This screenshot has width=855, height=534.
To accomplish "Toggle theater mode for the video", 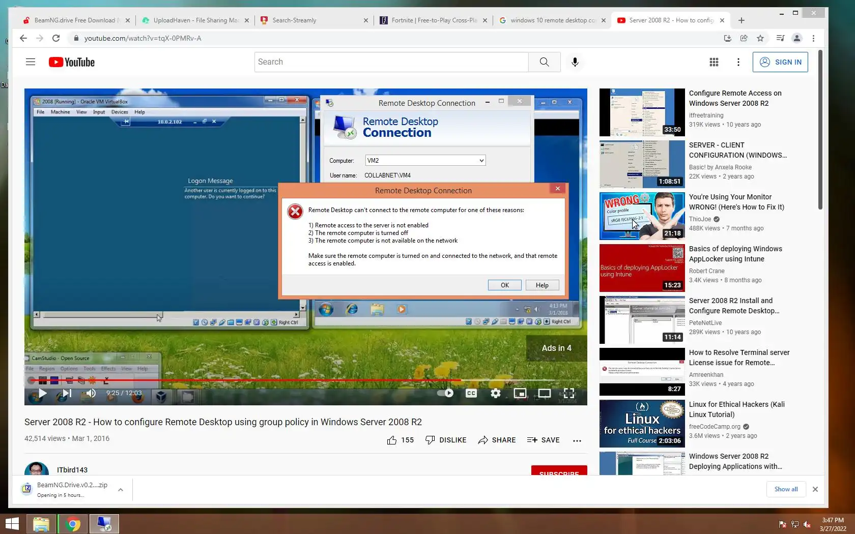I will click(544, 393).
